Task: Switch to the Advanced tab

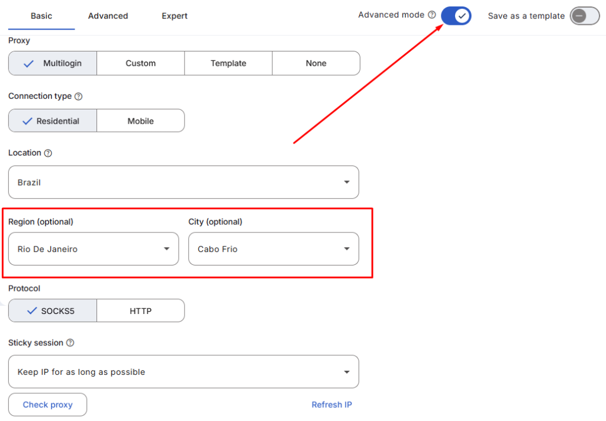Action: [108, 16]
